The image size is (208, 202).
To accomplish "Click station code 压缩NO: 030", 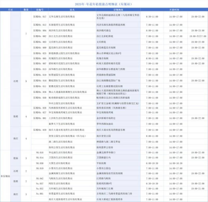I will pyautogui.click(x=40, y=98).
